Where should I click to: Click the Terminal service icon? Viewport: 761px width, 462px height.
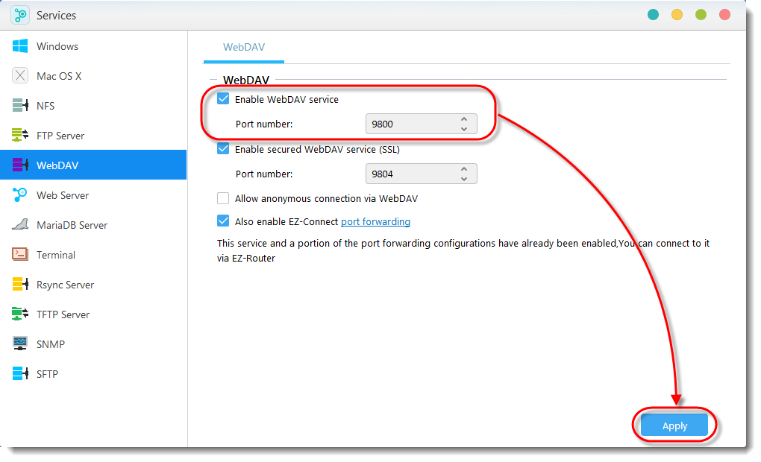(22, 254)
